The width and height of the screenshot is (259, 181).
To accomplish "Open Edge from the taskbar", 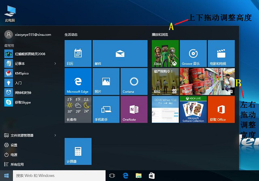I will point(125,176).
